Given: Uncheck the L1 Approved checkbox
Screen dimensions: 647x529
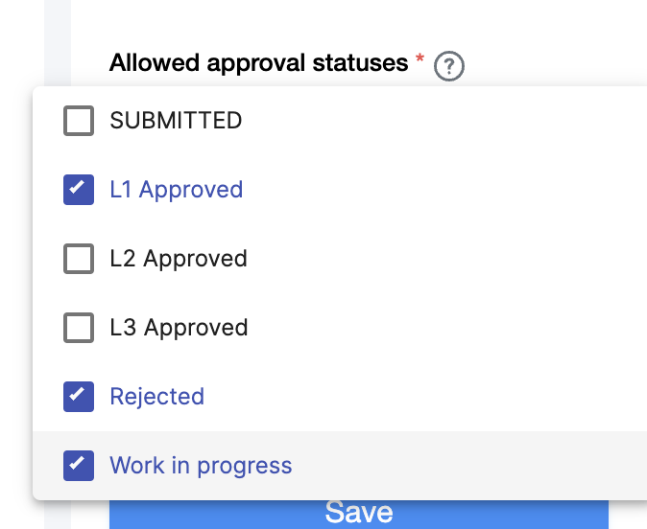Looking at the screenshot, I should click(79, 190).
